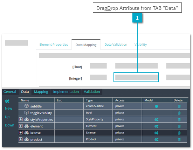The height and width of the screenshot is (150, 193).
Task: Delete the subtitle attribute via trash icon
Action: tap(179, 106)
